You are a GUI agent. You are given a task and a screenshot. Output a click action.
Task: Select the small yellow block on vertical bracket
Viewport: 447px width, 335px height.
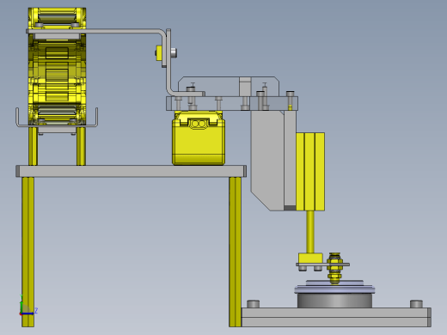point(159,53)
